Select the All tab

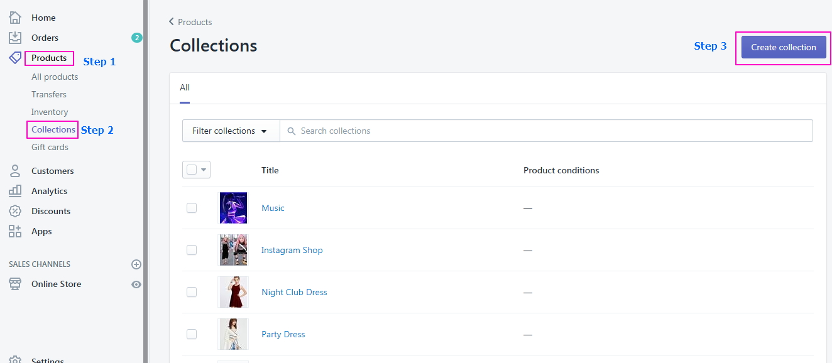coord(185,88)
